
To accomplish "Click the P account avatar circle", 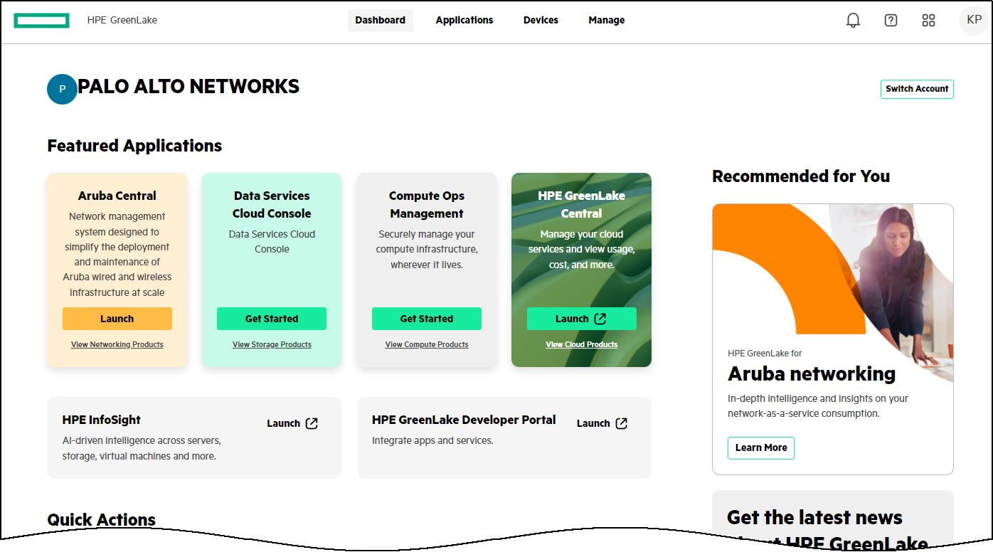I will 62,89.
